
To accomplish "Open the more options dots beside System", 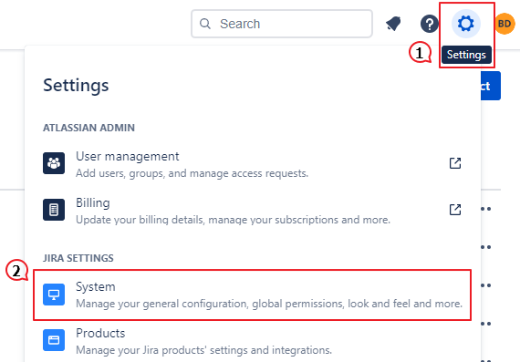I will 486,285.
